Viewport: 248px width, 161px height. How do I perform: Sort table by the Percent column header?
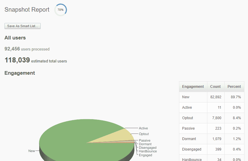234,87
